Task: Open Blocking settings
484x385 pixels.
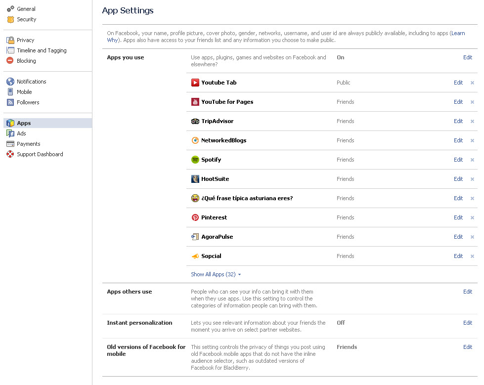Action: coord(26,61)
